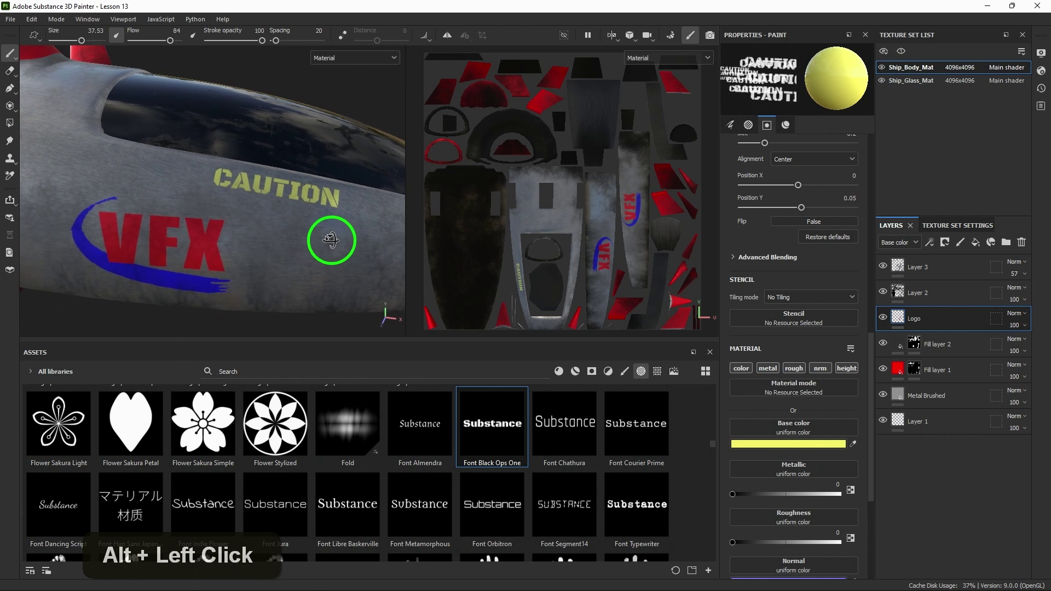Toggle Fill layer 1 visibility
Viewport: 1051px width, 591px height.
(883, 368)
